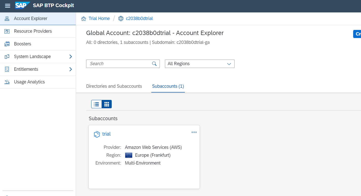Click the SAP logo
The image size is (361, 196).
[x=23, y=5]
